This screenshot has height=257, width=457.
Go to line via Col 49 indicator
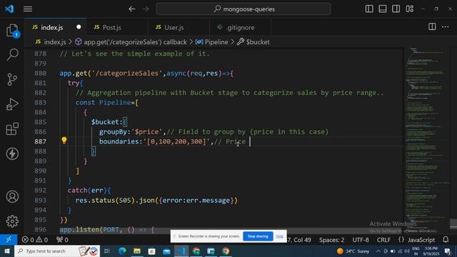[299, 240]
